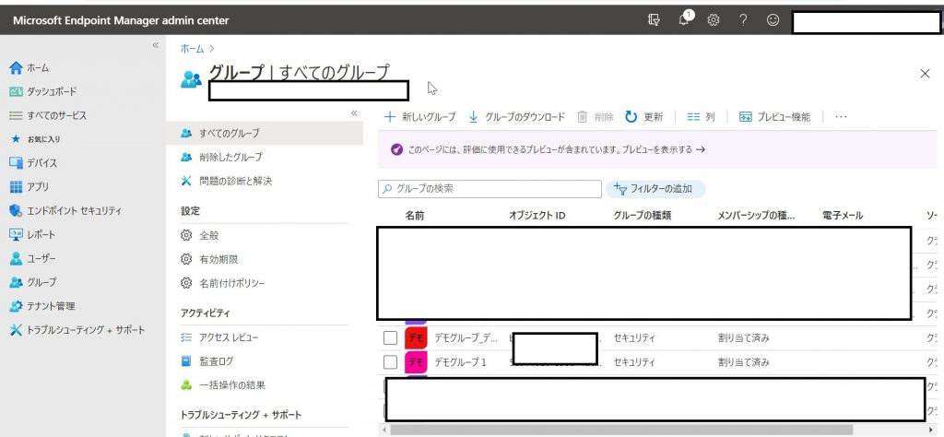
Task: Open プレビュー機能
Action: click(774, 117)
